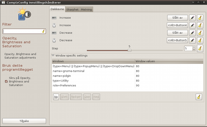Click the Step numeric value field
This screenshot has width=207, height=127.
(188, 48)
